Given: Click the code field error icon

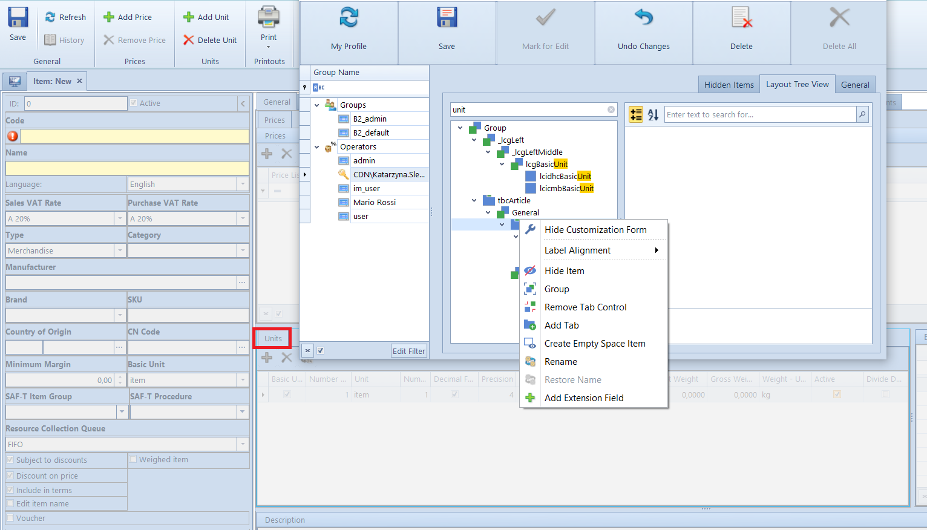Looking at the screenshot, I should (12, 136).
